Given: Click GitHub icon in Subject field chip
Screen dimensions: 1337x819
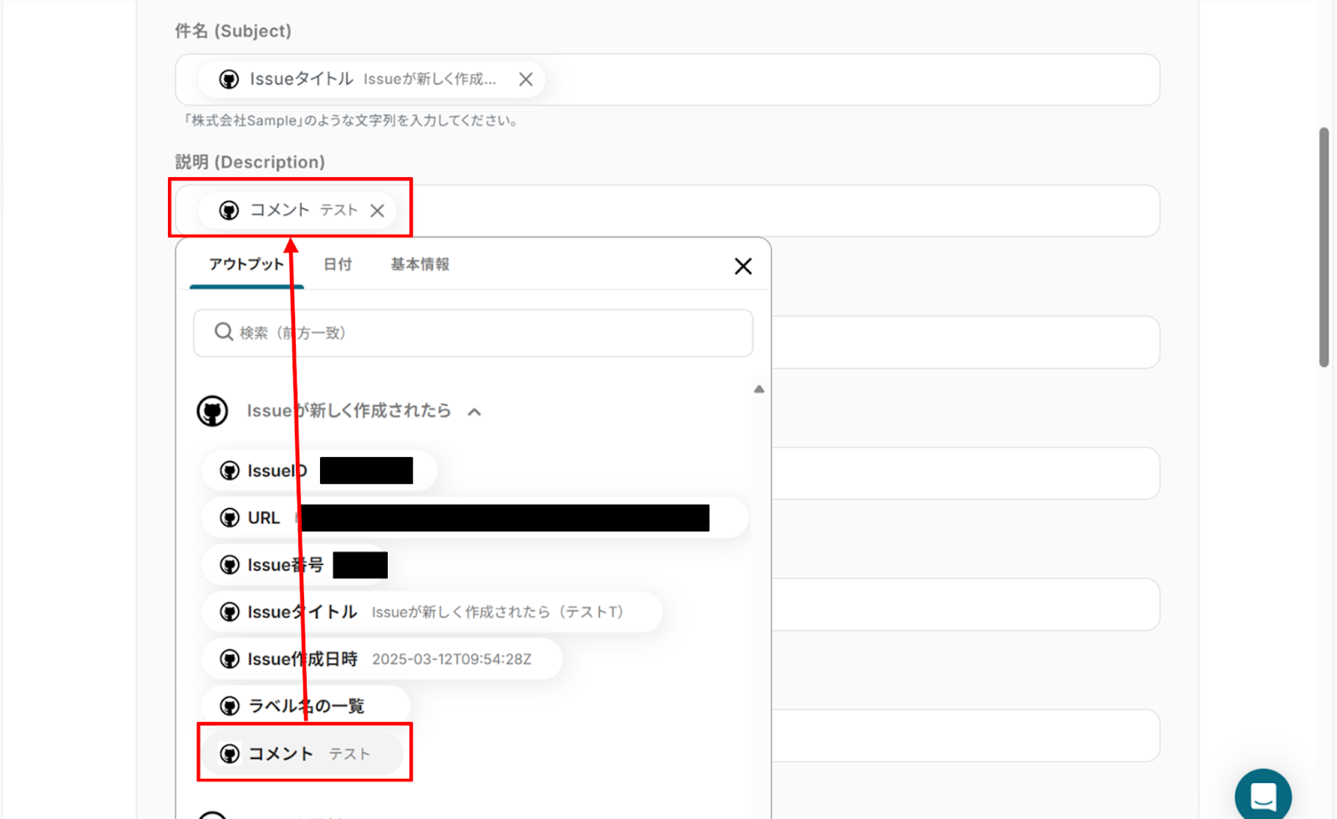Looking at the screenshot, I should tap(228, 79).
